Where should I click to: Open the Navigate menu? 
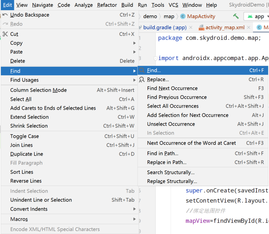(x=43, y=5)
